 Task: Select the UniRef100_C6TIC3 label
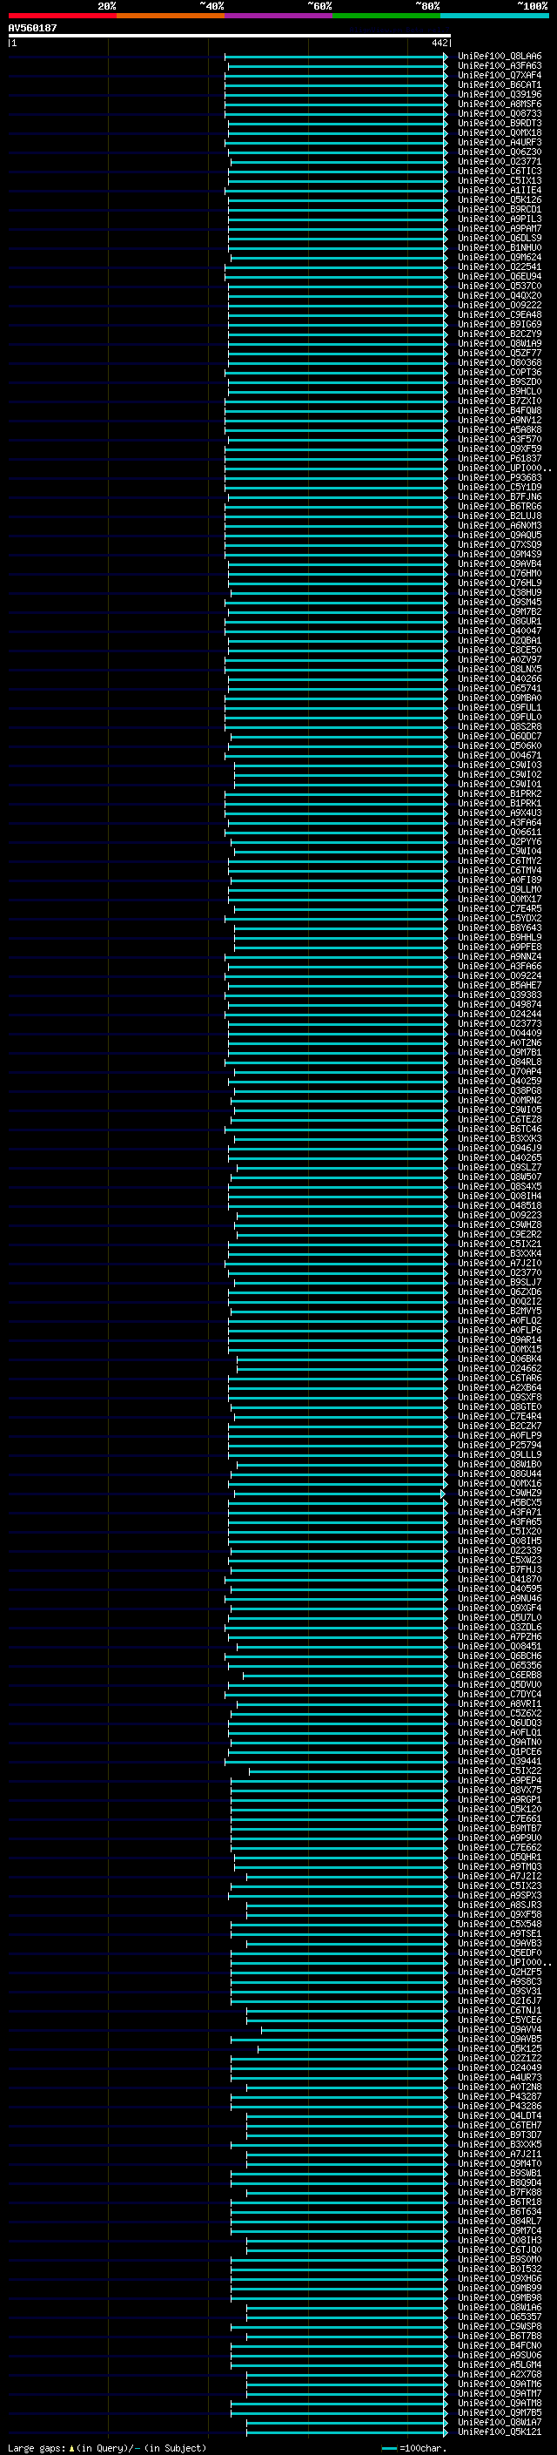[499, 172]
